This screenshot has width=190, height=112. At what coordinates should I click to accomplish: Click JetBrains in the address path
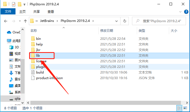(x=47, y=21)
